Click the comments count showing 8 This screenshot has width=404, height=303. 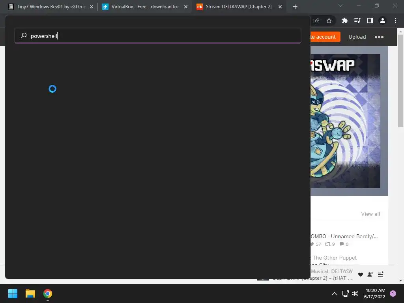point(344,244)
